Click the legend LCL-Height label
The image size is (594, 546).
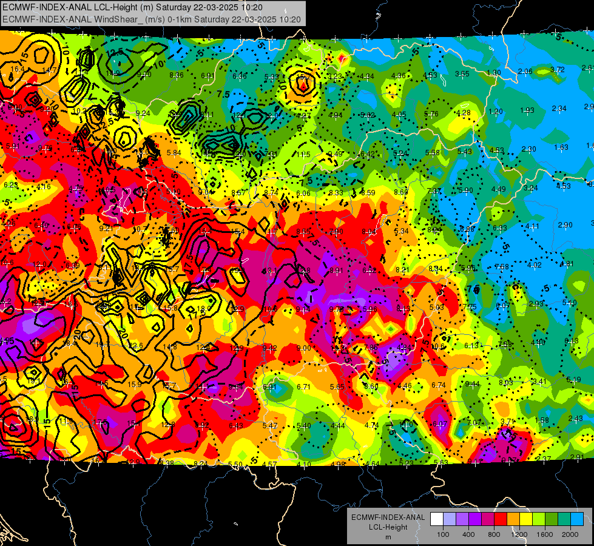click(388, 527)
